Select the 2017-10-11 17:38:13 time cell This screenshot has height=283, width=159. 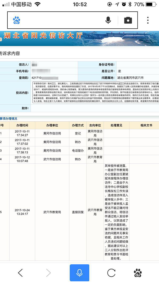(x=22, y=151)
